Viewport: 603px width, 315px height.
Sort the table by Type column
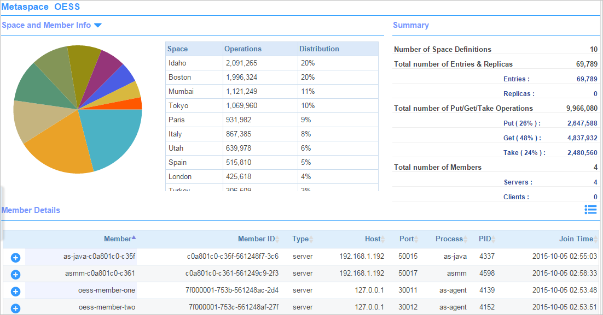pyautogui.click(x=301, y=239)
